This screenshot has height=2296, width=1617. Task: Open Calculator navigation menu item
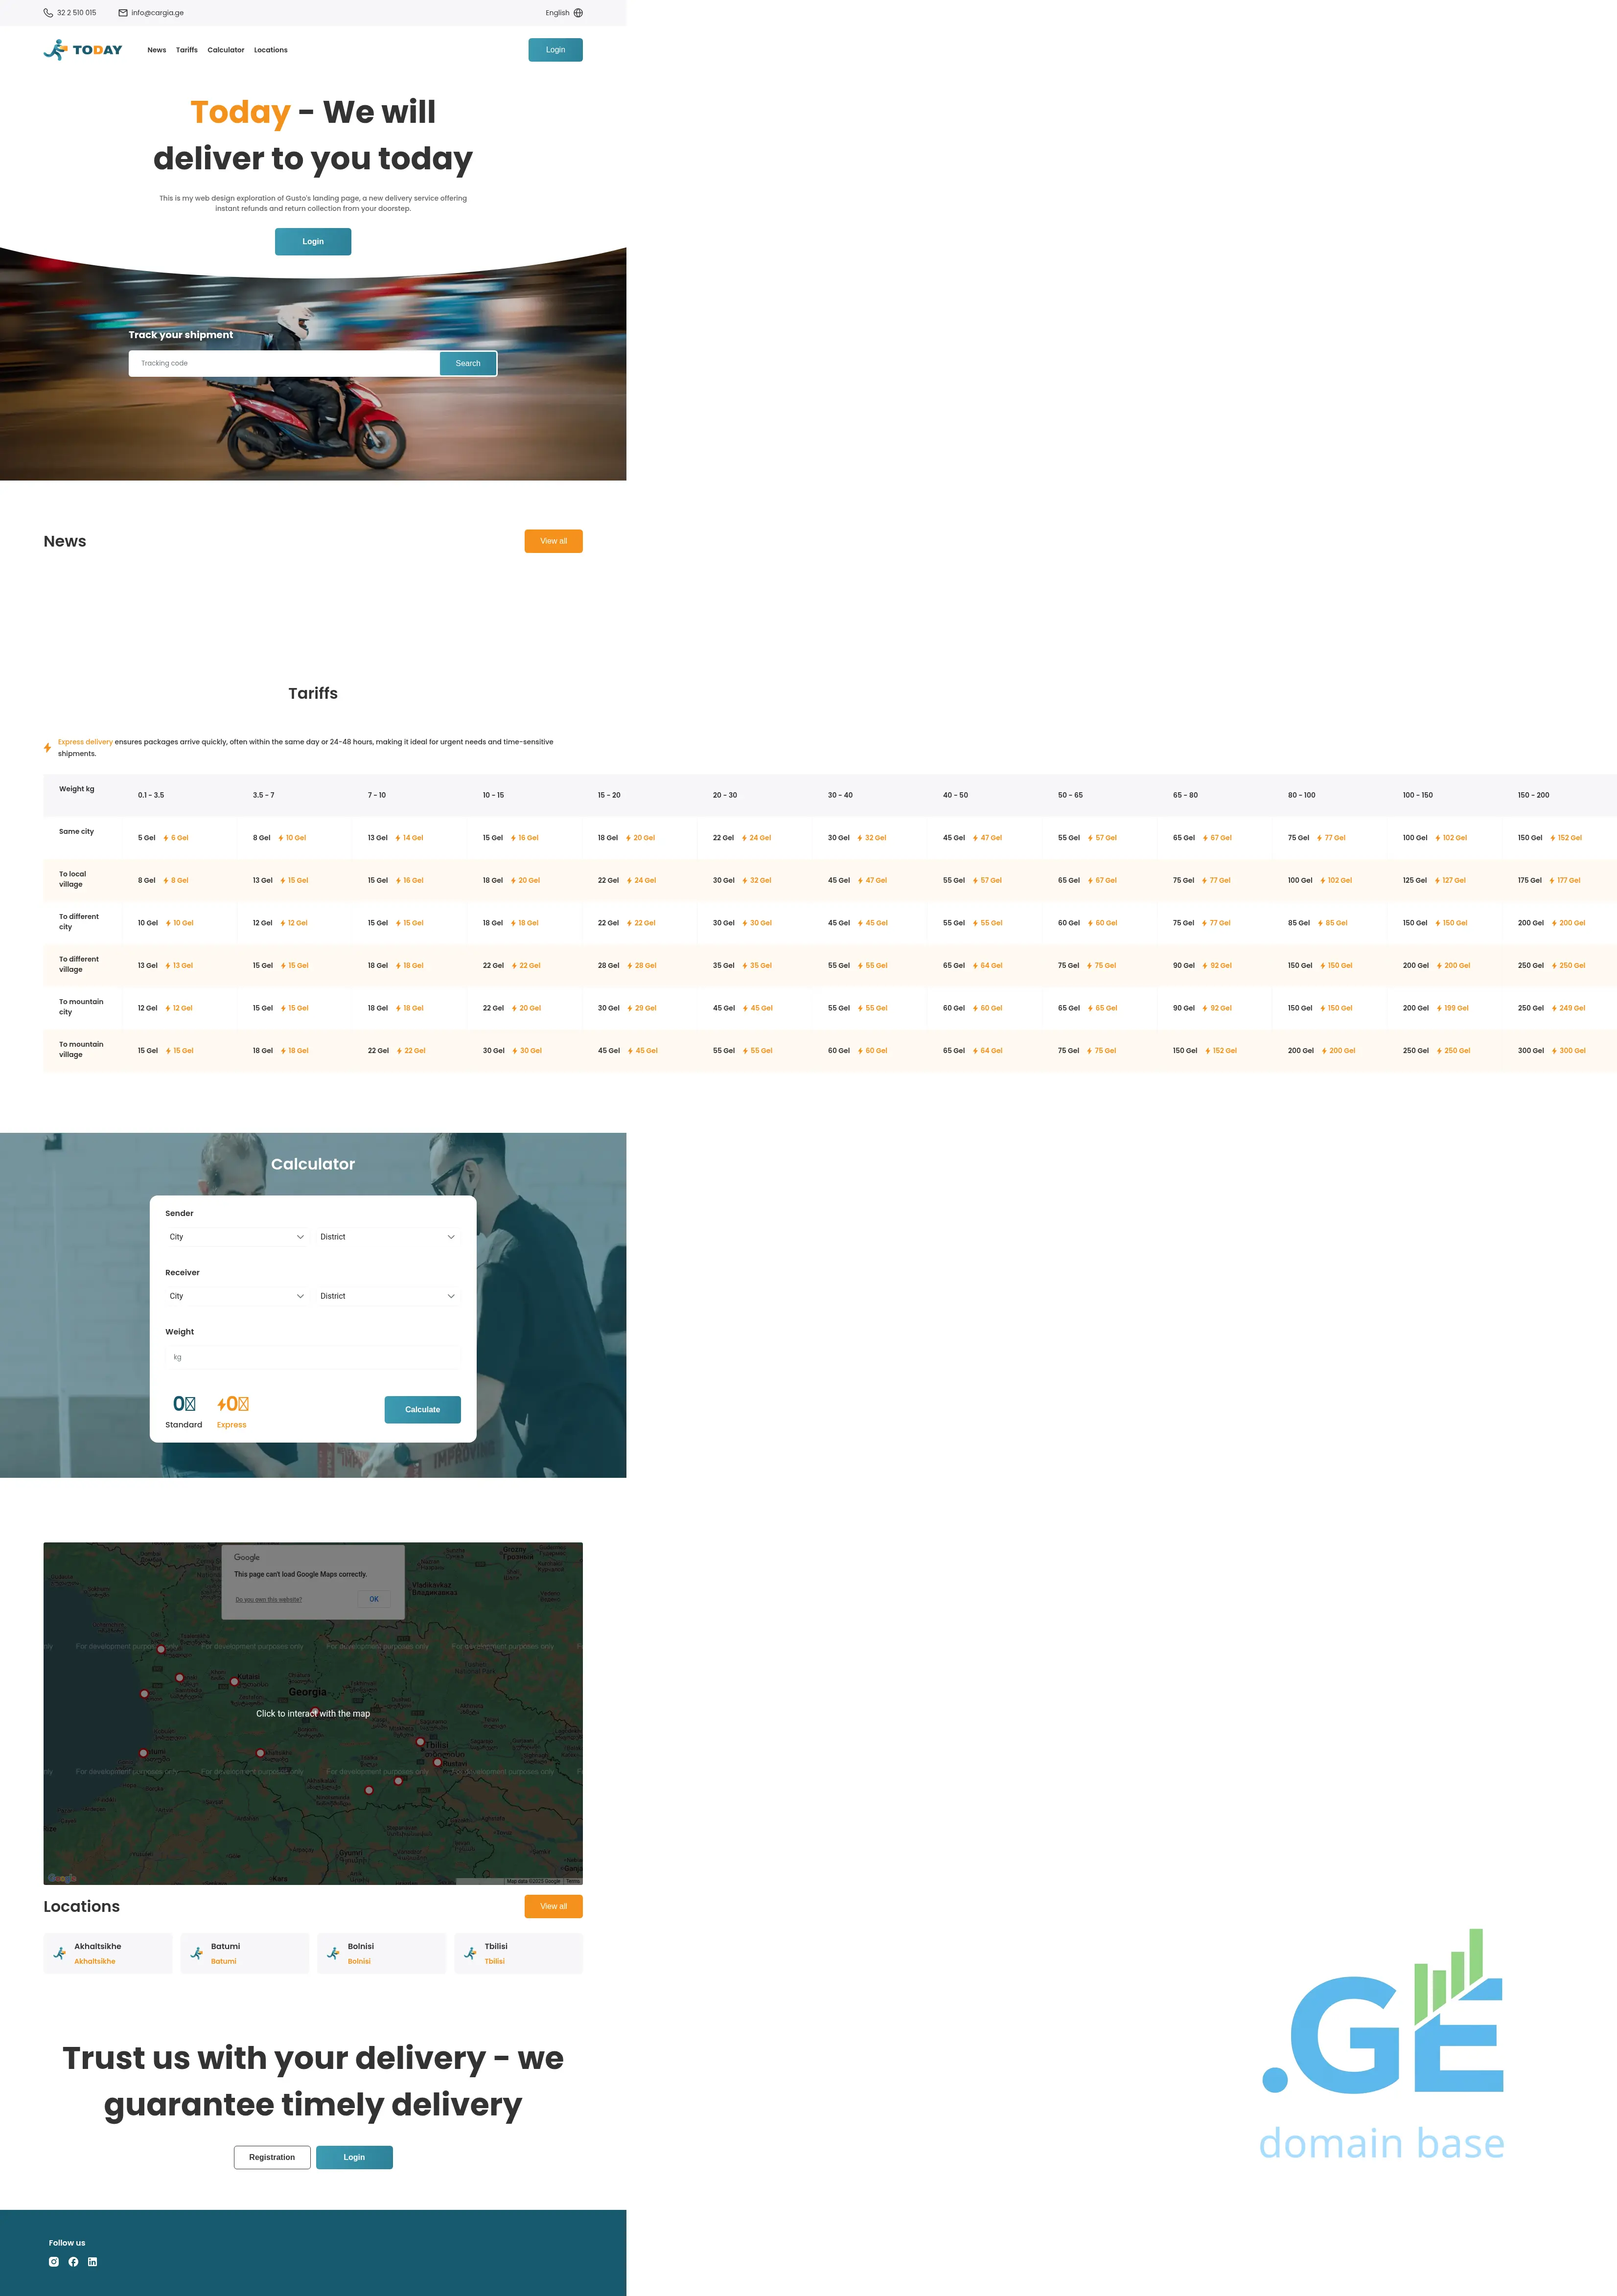[226, 50]
